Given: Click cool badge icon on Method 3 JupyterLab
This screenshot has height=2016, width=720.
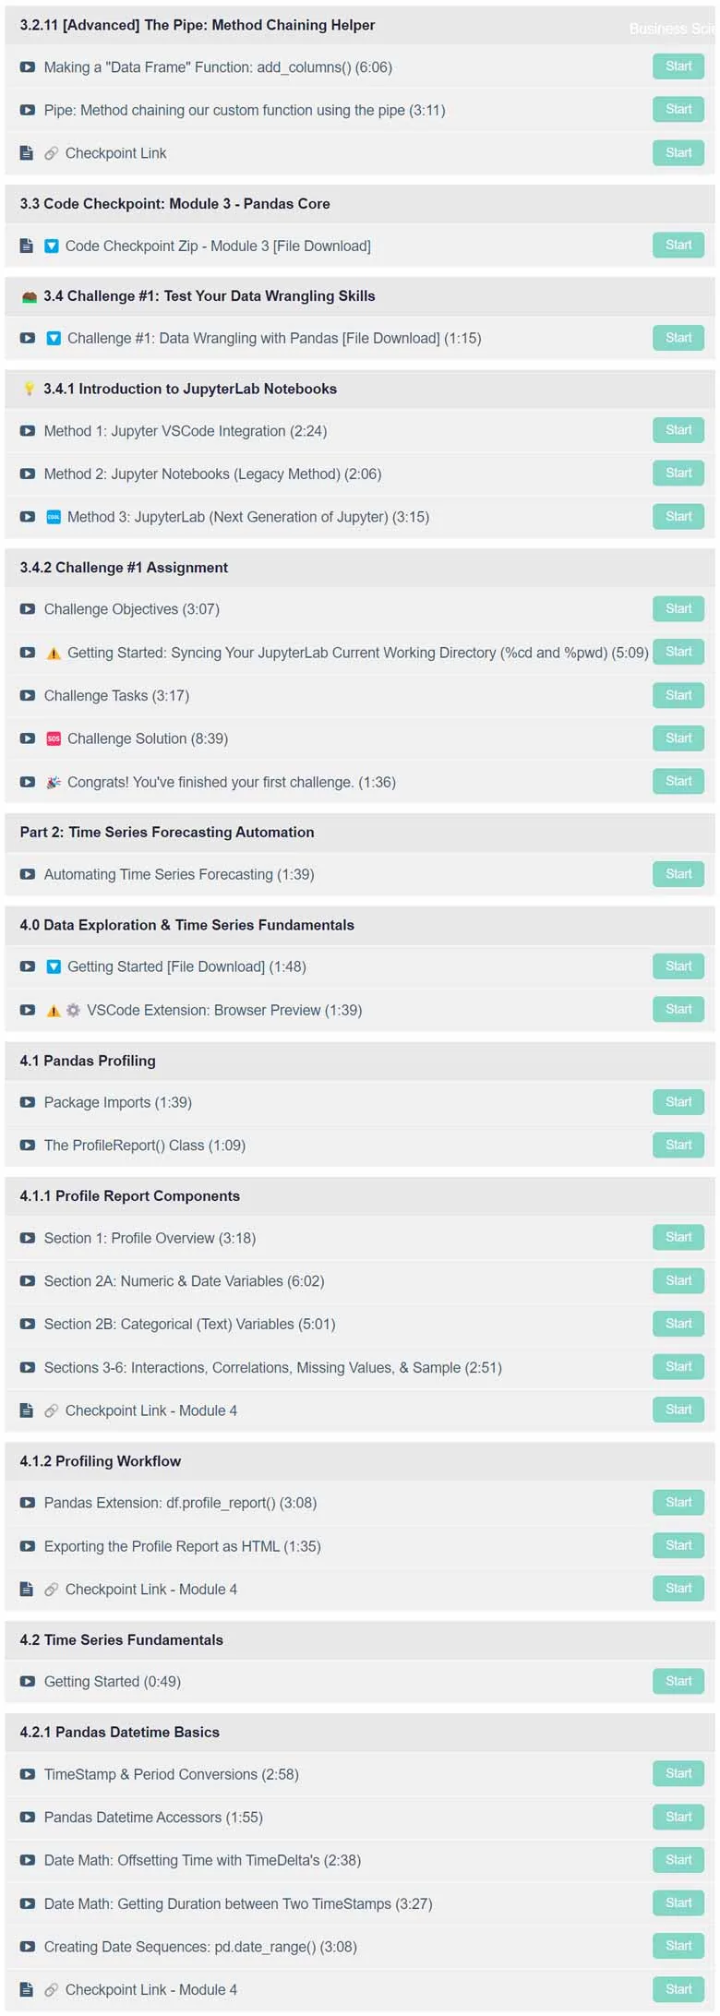Looking at the screenshot, I should 54,517.
